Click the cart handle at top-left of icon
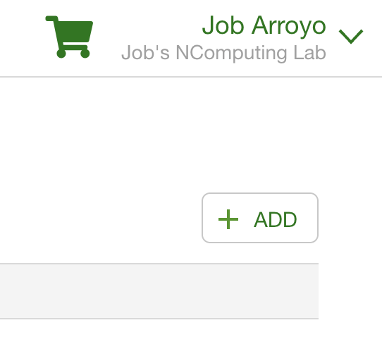382x361 pixels. point(51,18)
